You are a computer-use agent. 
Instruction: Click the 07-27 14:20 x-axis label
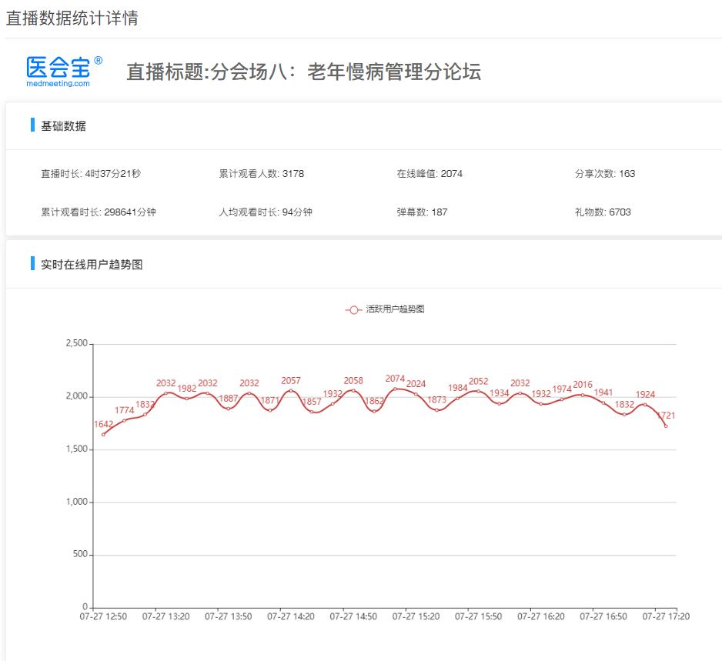tap(290, 616)
